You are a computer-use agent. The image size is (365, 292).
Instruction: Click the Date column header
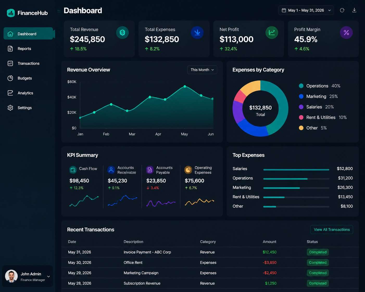click(72, 242)
